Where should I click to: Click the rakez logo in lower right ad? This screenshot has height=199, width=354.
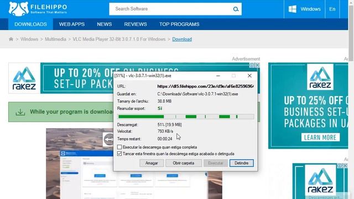click(x=320, y=181)
